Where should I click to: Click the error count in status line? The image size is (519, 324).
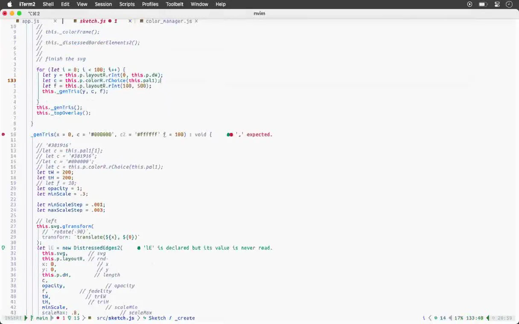point(61,318)
